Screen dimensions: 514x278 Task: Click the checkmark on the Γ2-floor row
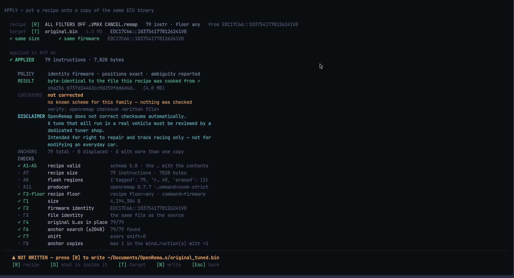(x=19, y=194)
